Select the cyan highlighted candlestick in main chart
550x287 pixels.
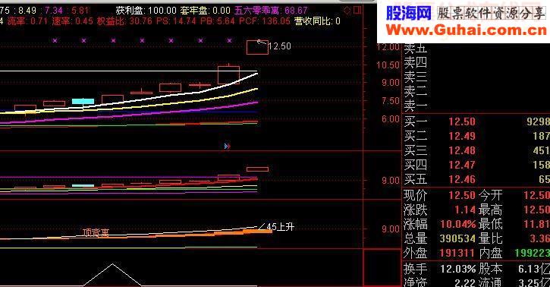tap(83, 102)
